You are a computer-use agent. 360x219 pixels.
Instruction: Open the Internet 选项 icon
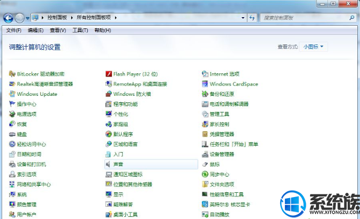coord(205,74)
